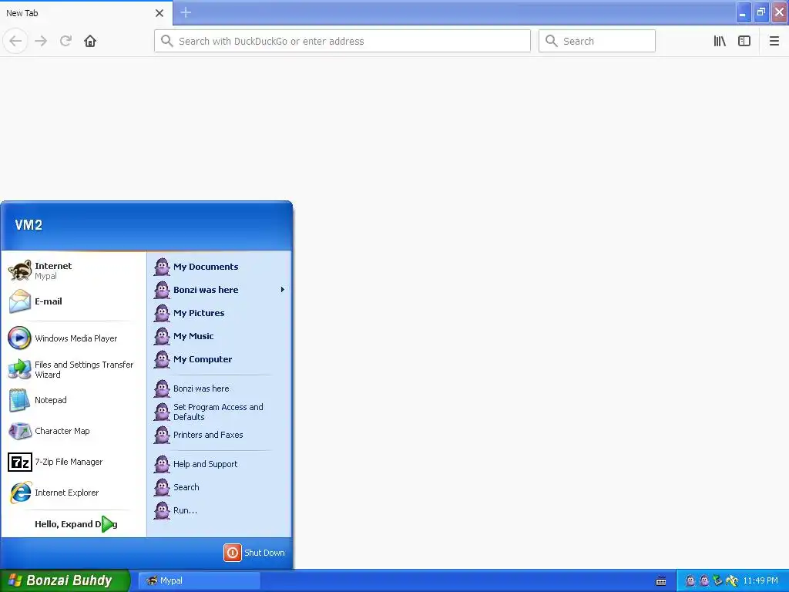Image resolution: width=789 pixels, height=592 pixels.
Task: Select Set Program Access and Defaults
Action: click(x=220, y=412)
